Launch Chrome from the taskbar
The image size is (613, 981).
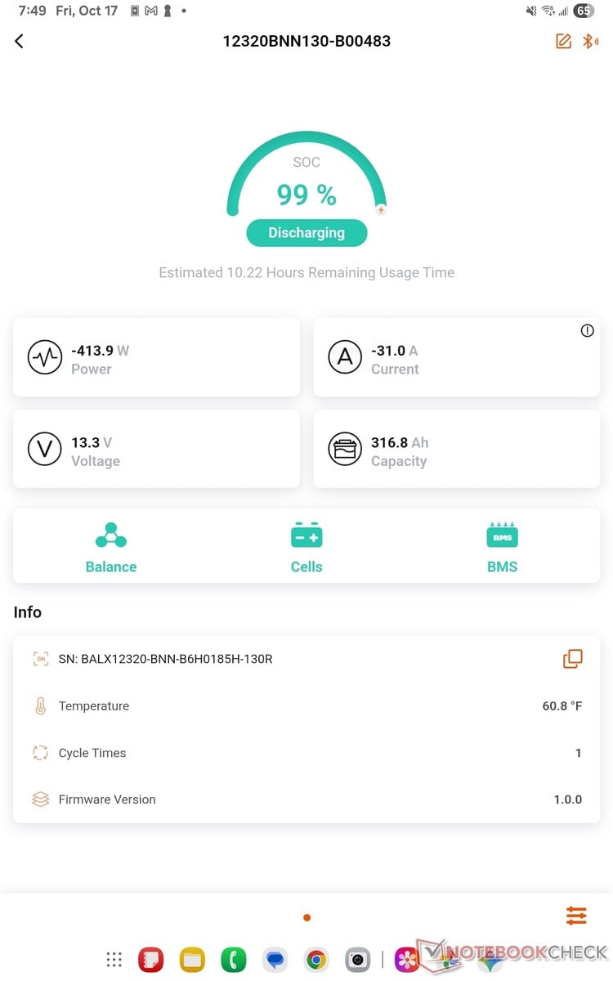click(316, 960)
